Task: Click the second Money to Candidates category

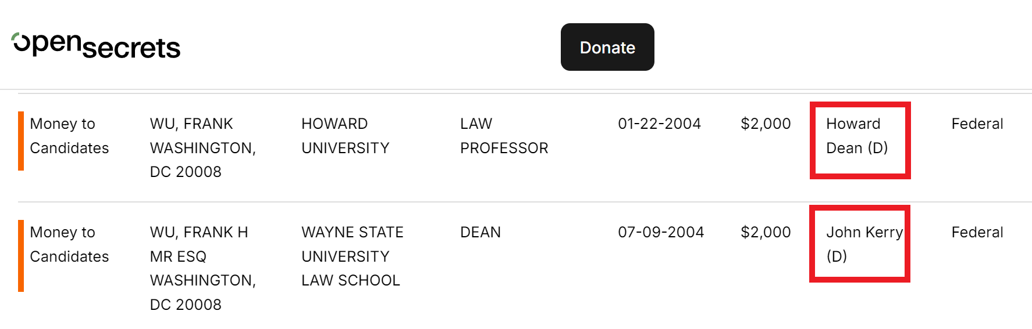Action: pyautogui.click(x=69, y=244)
